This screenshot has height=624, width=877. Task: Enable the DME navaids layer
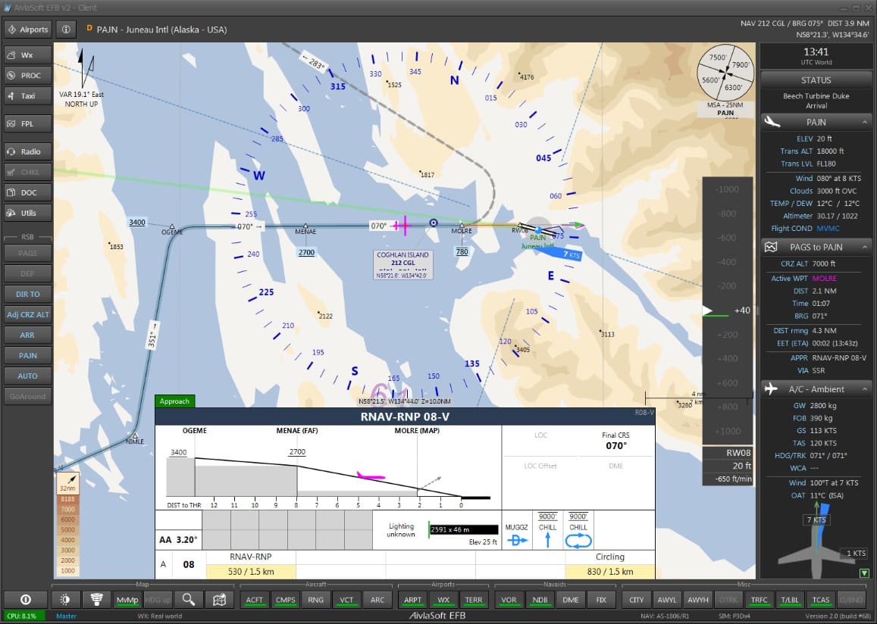[x=571, y=600]
